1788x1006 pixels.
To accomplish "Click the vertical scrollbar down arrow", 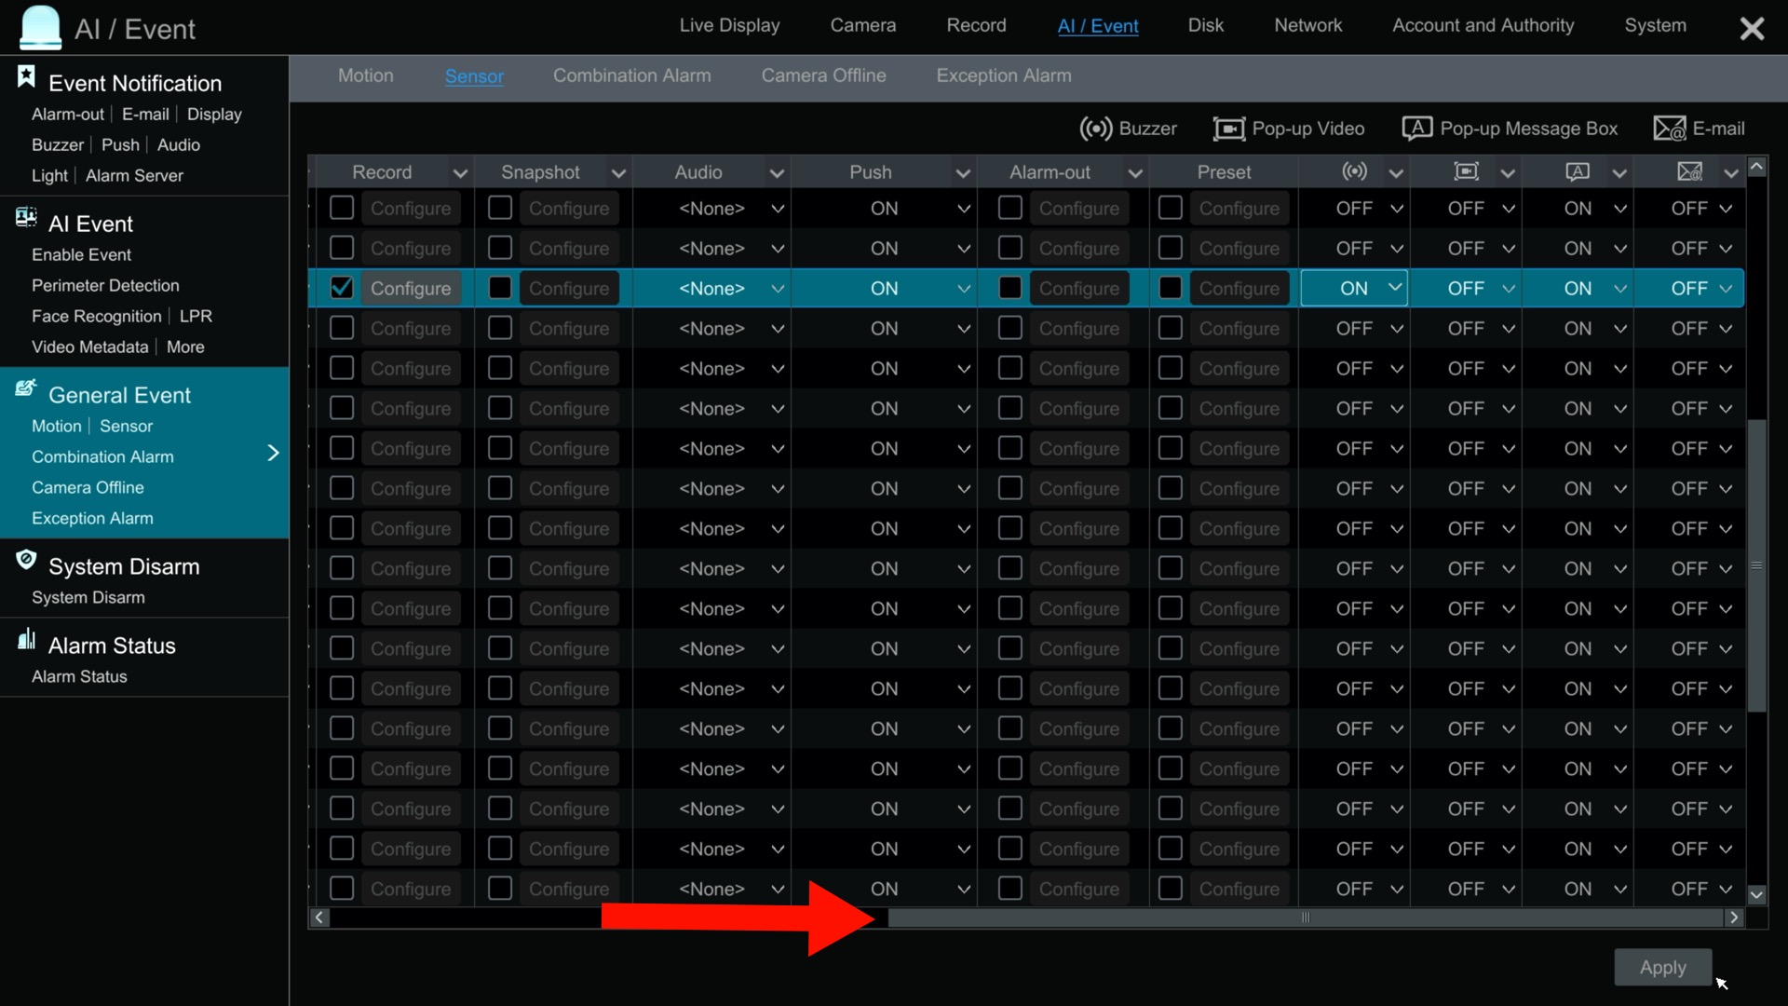I will click(x=1756, y=894).
